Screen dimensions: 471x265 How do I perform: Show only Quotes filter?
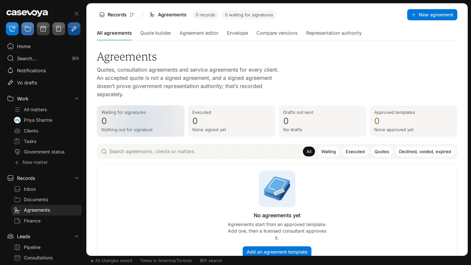point(382,152)
